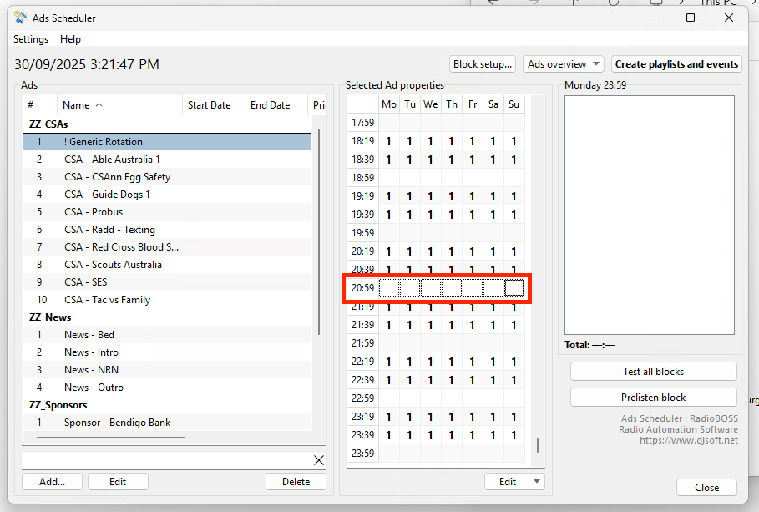
Task: Click Create playlists and events button
Action: point(676,64)
